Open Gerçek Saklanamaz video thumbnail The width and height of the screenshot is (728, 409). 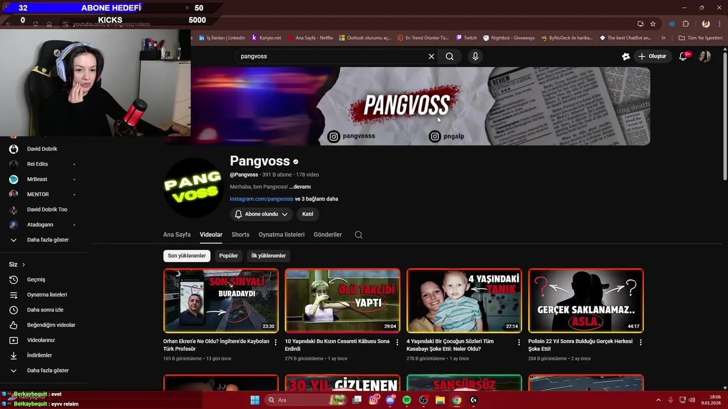(586, 301)
